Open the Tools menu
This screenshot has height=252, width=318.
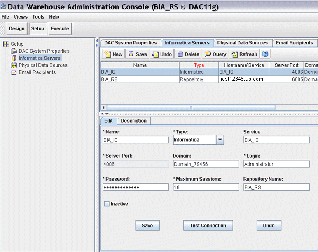tap(38, 17)
